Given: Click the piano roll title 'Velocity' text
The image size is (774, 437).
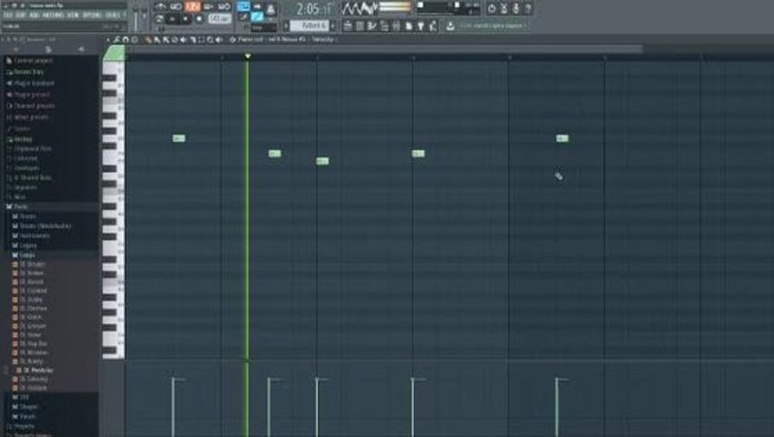Looking at the screenshot, I should (323, 39).
